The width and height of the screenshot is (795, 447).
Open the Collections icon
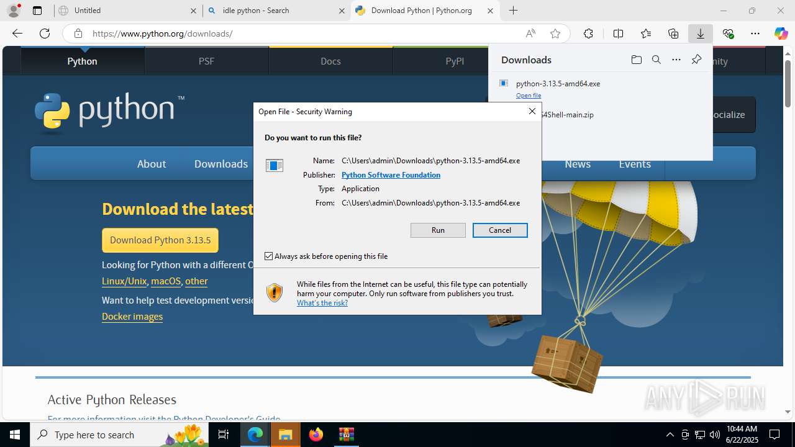click(673, 34)
